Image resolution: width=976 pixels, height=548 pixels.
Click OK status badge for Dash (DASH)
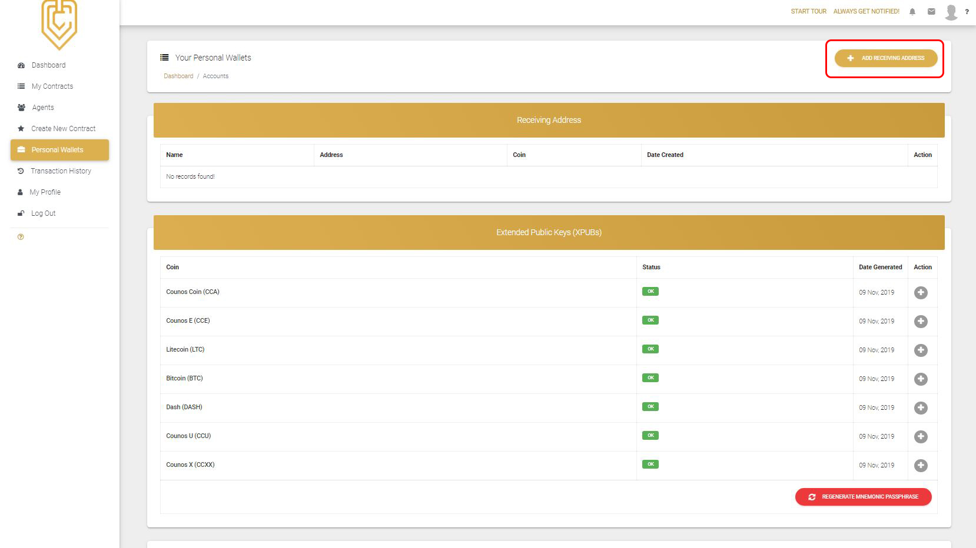point(650,406)
